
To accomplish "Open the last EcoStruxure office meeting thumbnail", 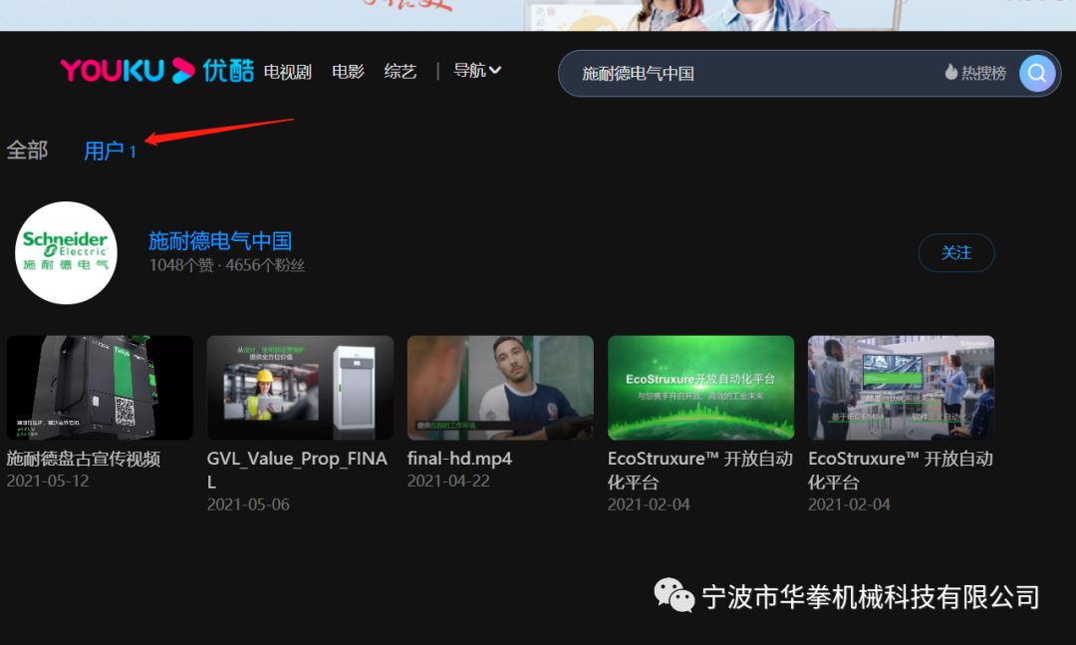I will pos(901,388).
